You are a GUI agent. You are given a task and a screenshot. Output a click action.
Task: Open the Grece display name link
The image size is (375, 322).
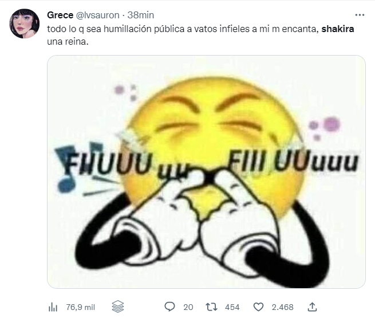(x=60, y=15)
